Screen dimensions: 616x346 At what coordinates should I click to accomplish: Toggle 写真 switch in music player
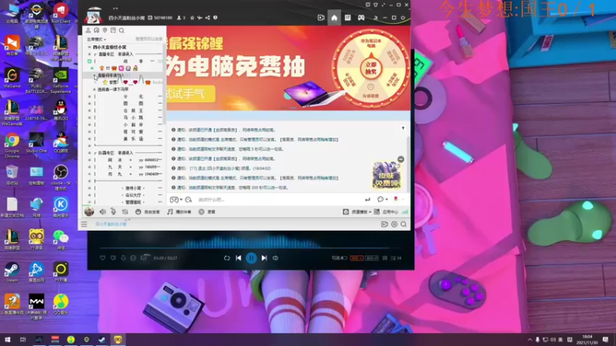pos(339,258)
